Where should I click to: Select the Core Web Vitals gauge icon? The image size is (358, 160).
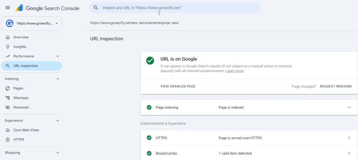click(8, 130)
